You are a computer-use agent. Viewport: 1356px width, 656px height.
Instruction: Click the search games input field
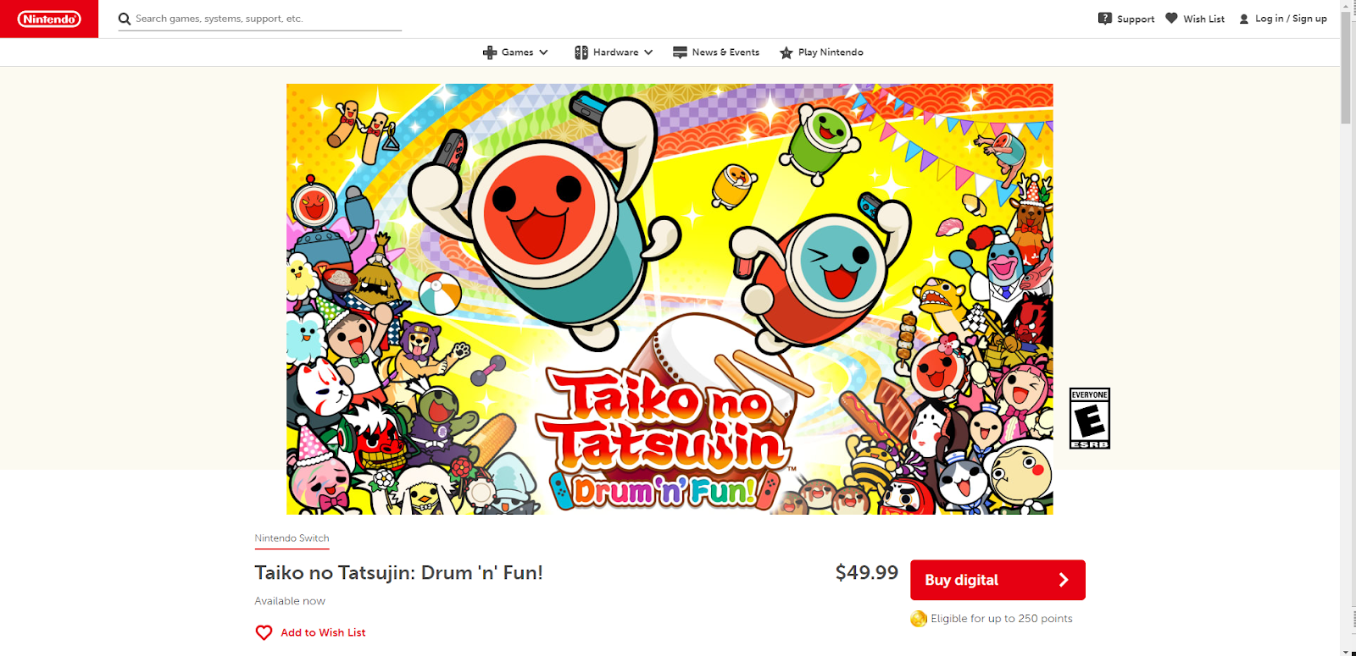[268, 19]
